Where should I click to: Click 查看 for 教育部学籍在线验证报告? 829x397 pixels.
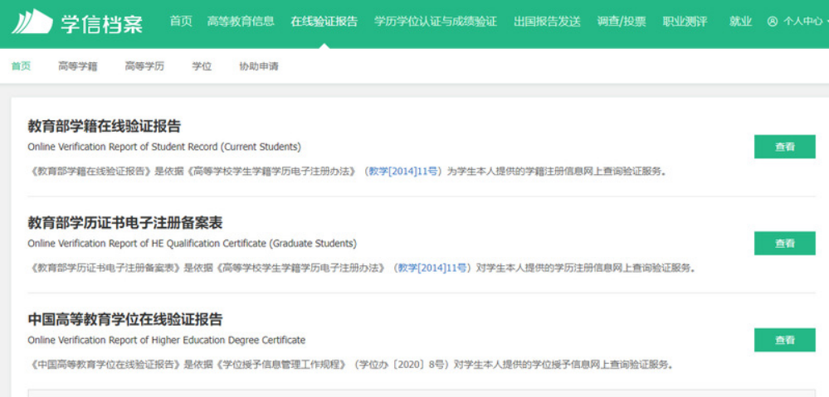784,147
